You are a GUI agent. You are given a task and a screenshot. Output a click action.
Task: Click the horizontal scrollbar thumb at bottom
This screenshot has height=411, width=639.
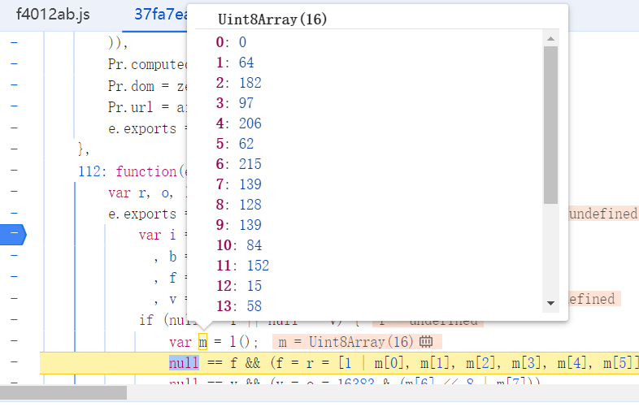[x=63, y=393]
